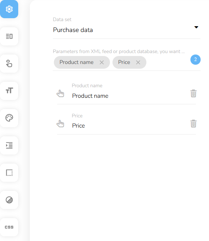Select the layout list sidebar icon
The width and height of the screenshot is (209, 241).
9,36
